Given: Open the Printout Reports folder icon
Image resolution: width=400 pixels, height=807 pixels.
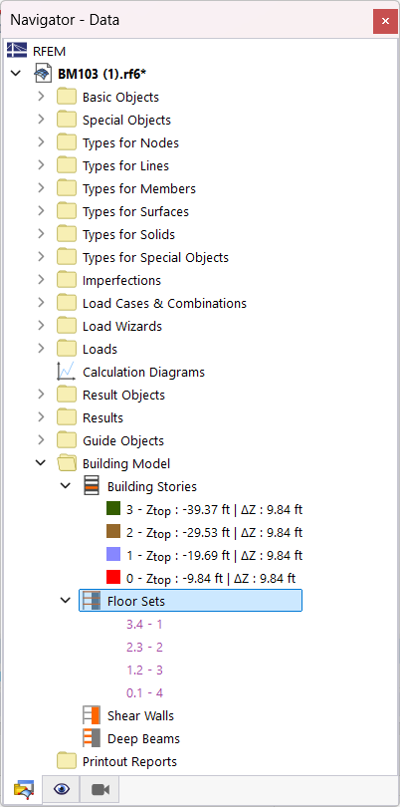Looking at the screenshot, I should 67,761.
